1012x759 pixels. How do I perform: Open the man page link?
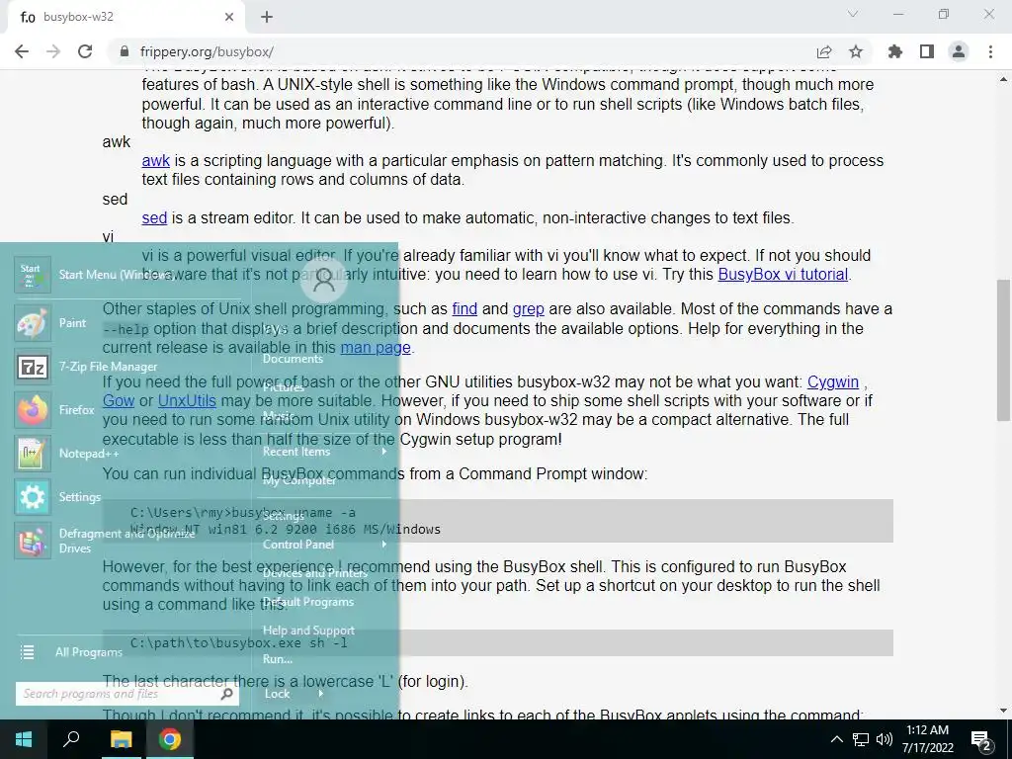(x=376, y=347)
